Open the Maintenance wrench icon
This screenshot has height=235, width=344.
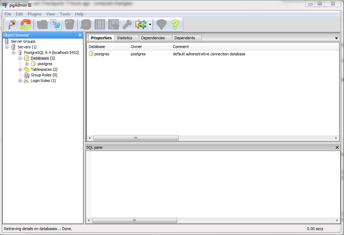127,24
